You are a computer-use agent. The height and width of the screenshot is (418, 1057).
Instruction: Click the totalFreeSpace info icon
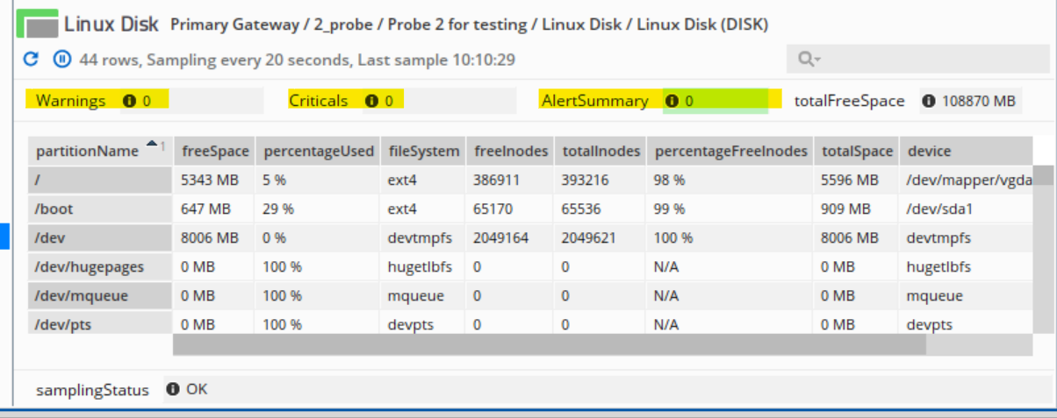coord(929,101)
